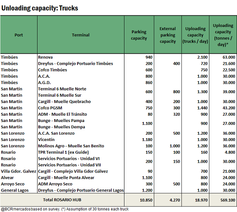Click the Cofco PGSM terminal cell
Viewport: 237px width, 212px height.
pos(51,108)
